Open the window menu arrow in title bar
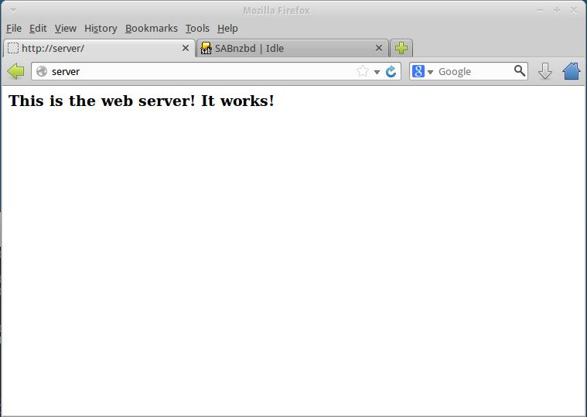This screenshot has width=587, height=417. pos(12,10)
